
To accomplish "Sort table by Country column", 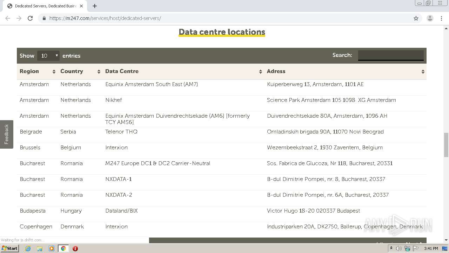I will 80,71.
